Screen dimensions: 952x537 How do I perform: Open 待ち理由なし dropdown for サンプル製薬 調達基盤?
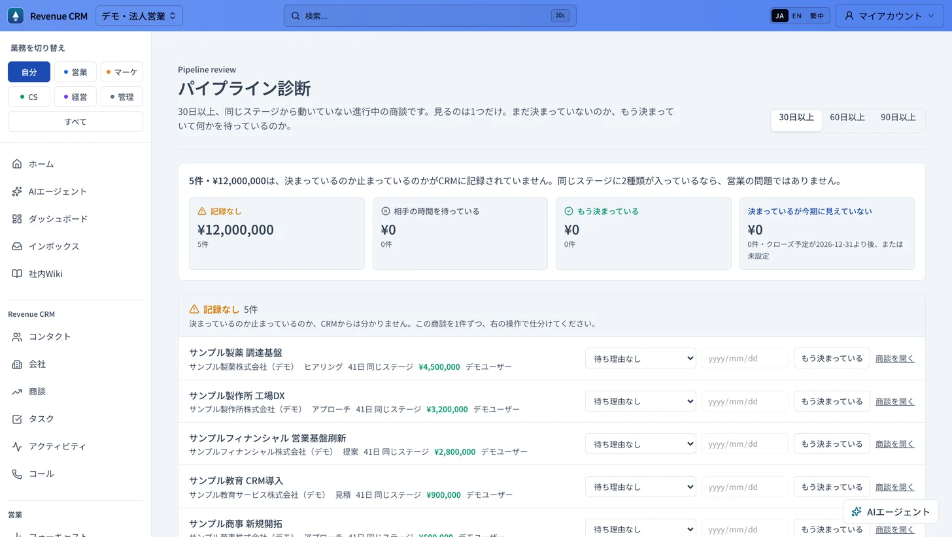click(x=641, y=358)
